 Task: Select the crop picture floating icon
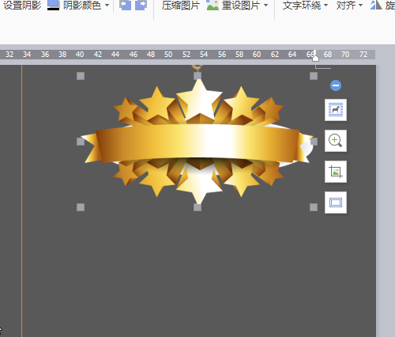tap(336, 172)
